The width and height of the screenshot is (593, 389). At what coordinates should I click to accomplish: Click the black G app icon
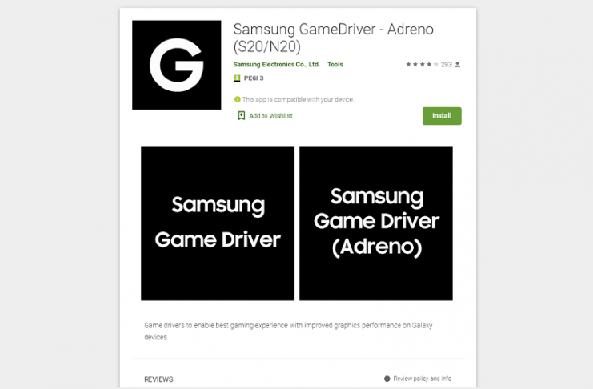177,65
